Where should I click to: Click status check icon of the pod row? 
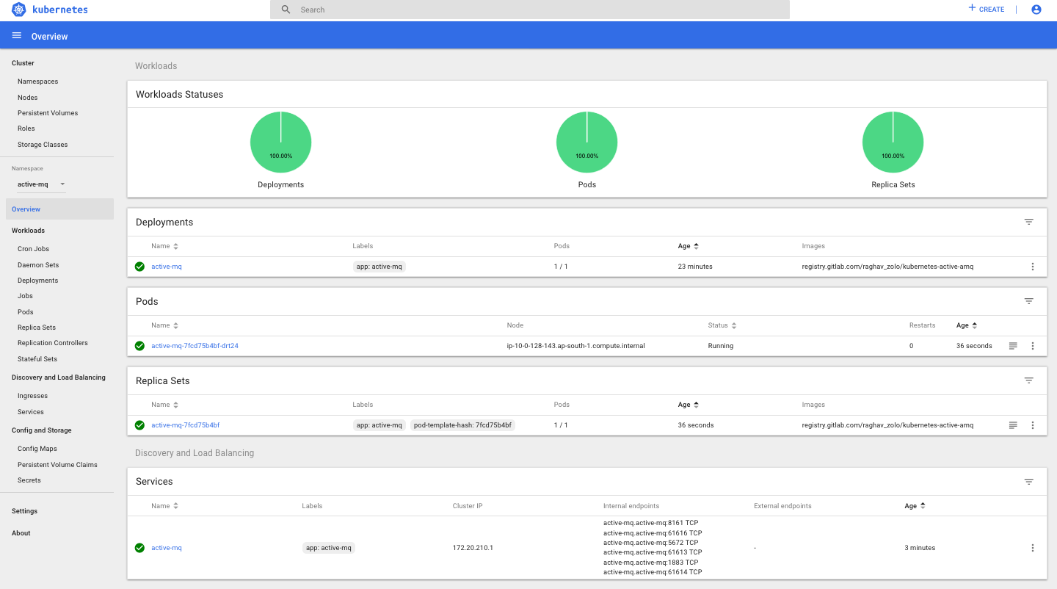(139, 346)
